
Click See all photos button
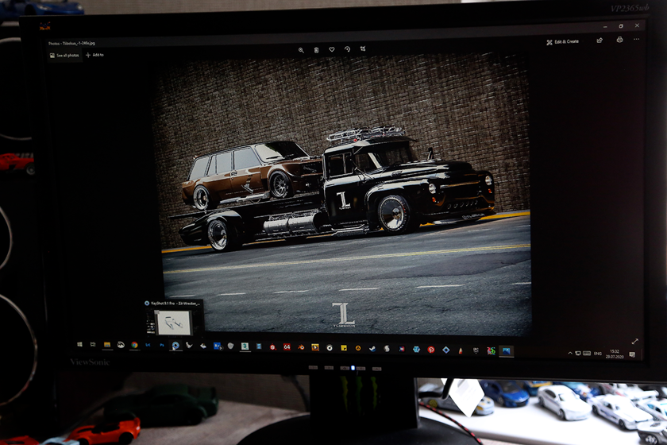click(x=64, y=56)
